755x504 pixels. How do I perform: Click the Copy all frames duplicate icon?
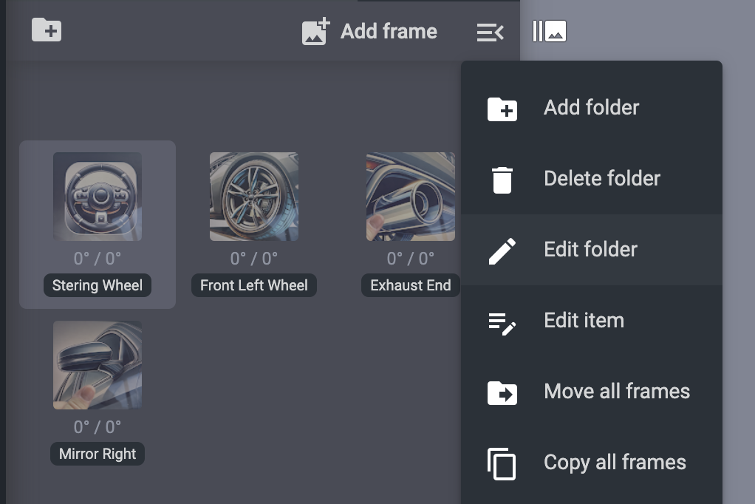tap(502, 463)
